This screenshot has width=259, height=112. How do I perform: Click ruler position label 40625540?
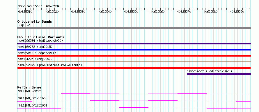(104, 12)
